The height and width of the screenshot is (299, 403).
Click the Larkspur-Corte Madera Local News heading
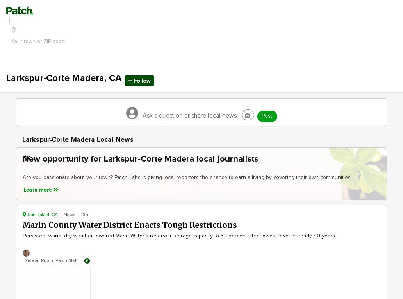78,140
